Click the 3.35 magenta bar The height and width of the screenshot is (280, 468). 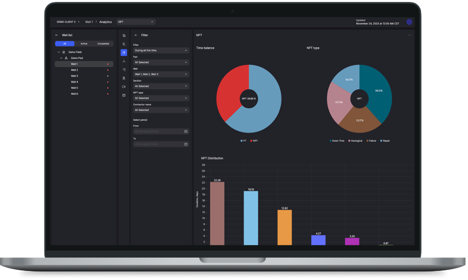[352, 242]
